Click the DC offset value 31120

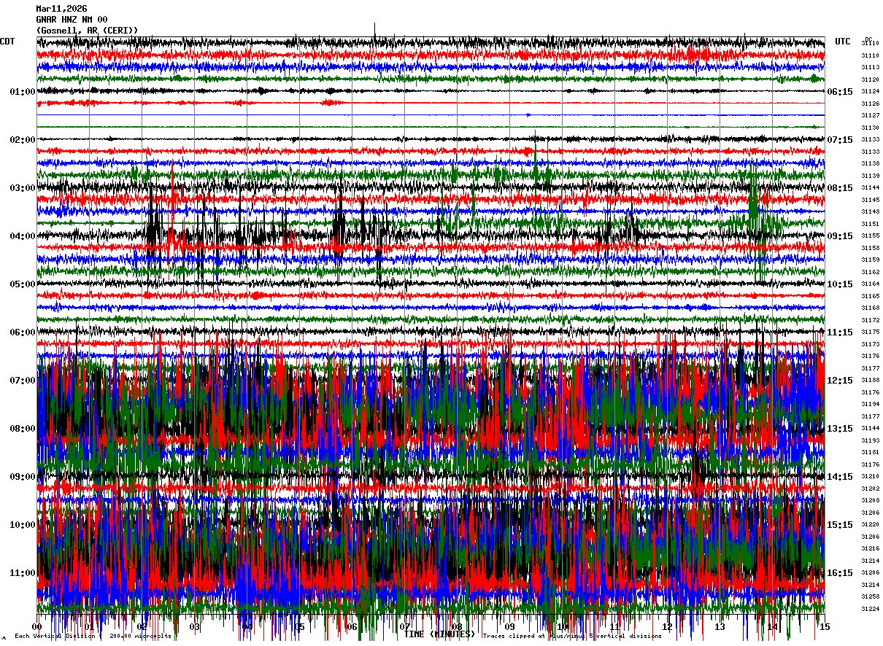pyautogui.click(x=870, y=79)
